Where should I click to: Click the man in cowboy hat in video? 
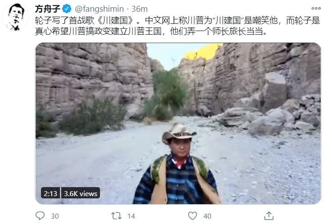pos(177,164)
